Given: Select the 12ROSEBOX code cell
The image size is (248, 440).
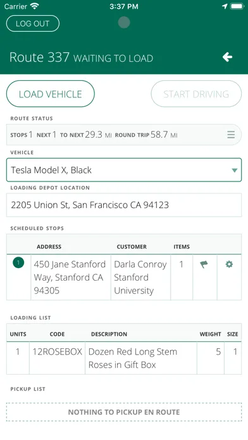Looking at the screenshot, I should [x=58, y=358].
